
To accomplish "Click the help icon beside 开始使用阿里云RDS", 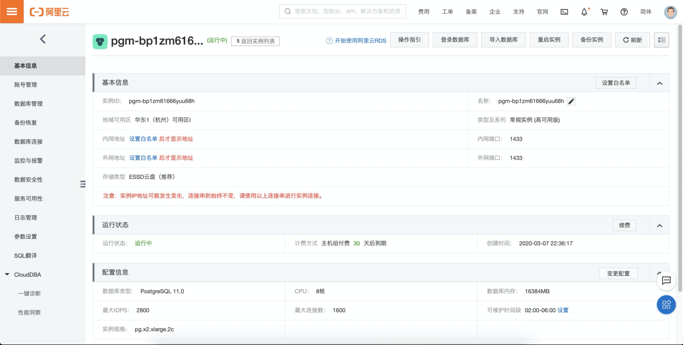I will click(329, 41).
